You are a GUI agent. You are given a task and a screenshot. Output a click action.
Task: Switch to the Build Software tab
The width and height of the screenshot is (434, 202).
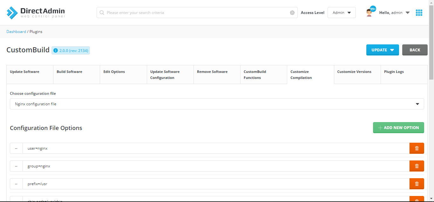pos(77,75)
